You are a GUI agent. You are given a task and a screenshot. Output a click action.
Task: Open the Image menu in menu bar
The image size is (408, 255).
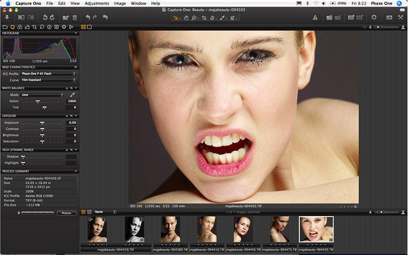click(x=120, y=3)
